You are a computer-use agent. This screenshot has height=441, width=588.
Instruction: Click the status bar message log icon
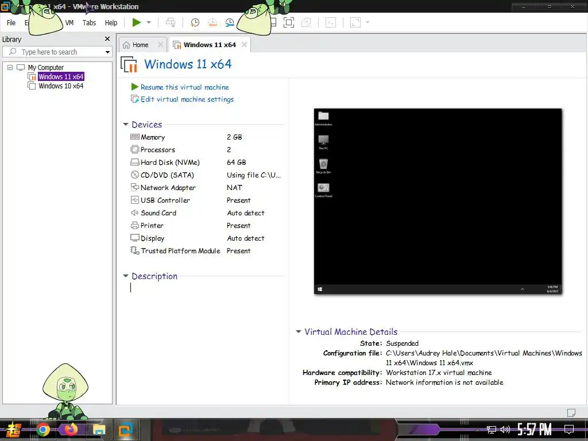pyautogui.click(x=571, y=412)
